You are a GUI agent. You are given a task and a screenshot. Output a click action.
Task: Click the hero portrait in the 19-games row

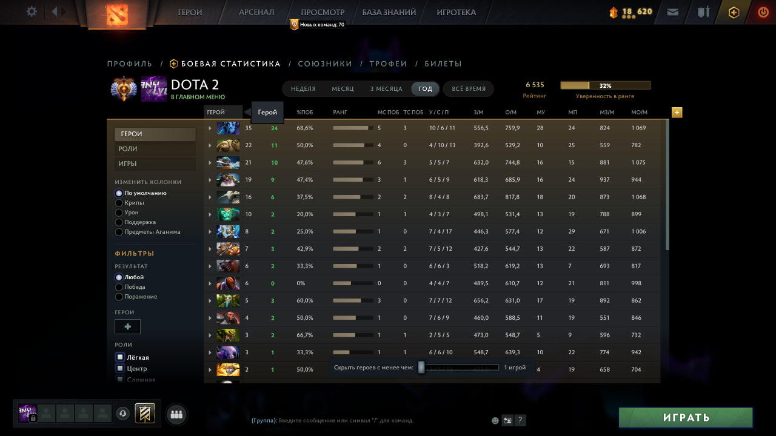click(228, 180)
